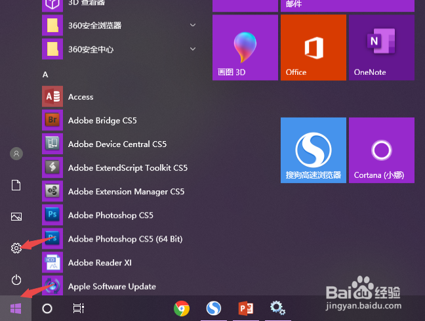
Task: Open the Documents icon in sidebar
Action: tap(16, 185)
